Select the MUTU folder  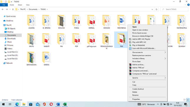(32, 40)
